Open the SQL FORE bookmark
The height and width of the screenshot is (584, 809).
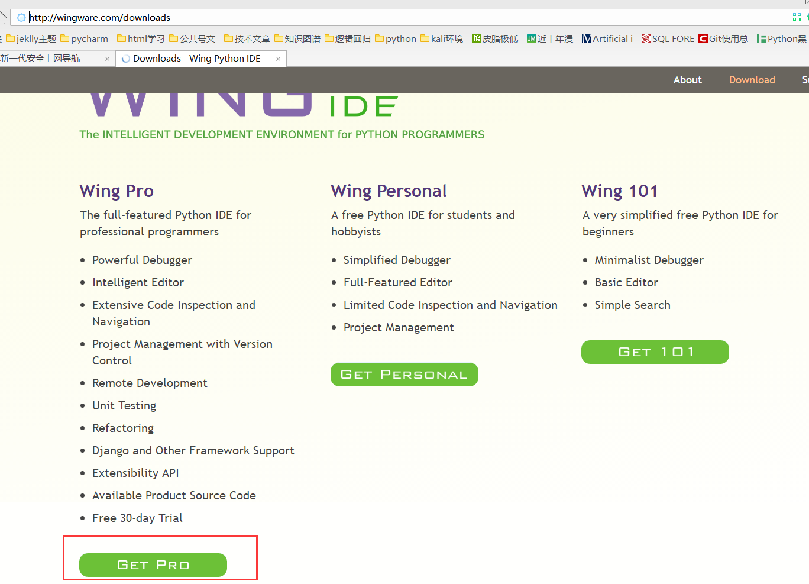click(x=668, y=39)
